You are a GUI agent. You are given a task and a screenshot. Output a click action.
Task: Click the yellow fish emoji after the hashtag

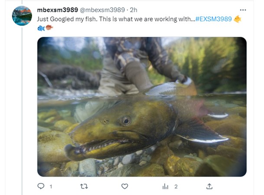point(237,19)
